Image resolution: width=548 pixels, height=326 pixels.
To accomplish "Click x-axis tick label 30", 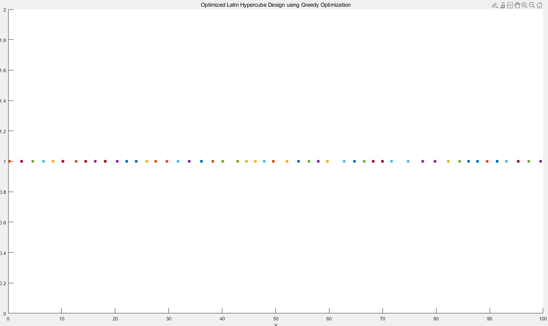I will coord(169,319).
